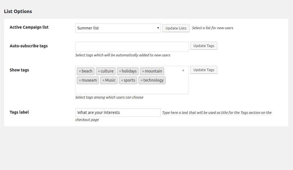Remove the mountain tag
The width and height of the screenshot is (293, 170).
(x=143, y=71)
